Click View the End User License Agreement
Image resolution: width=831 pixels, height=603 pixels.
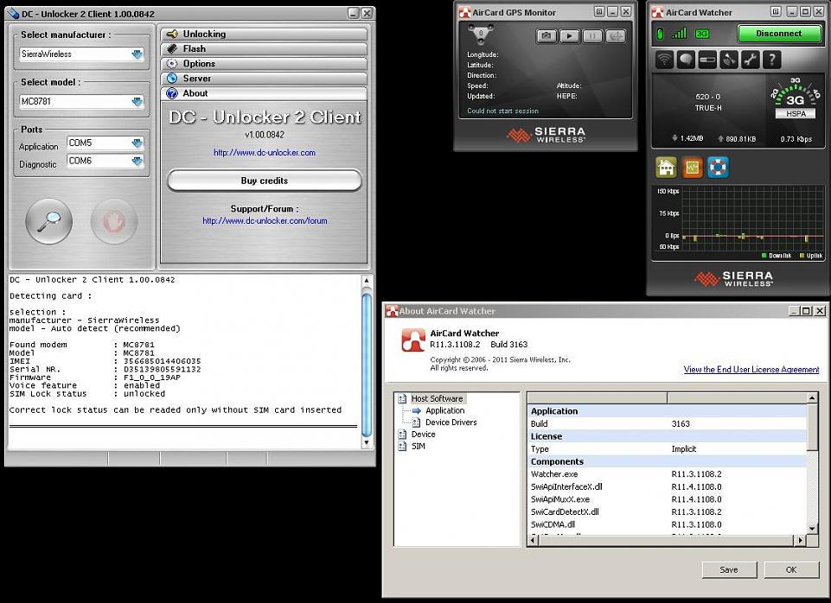(751, 370)
